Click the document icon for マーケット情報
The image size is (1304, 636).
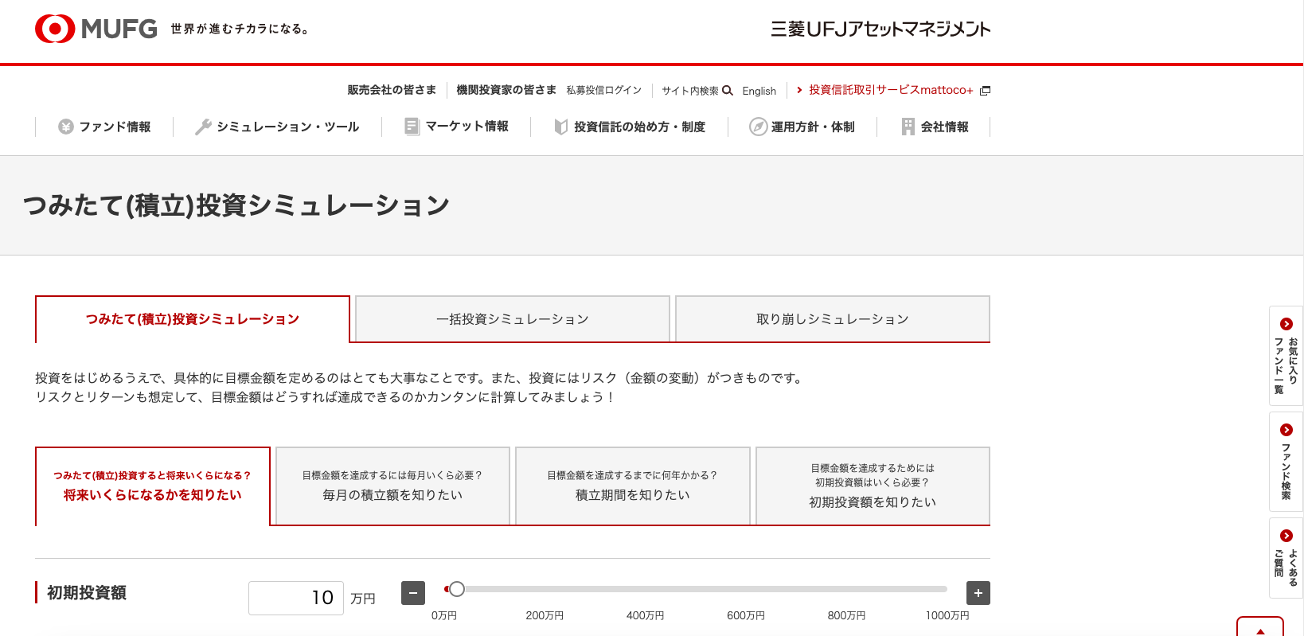click(x=412, y=127)
